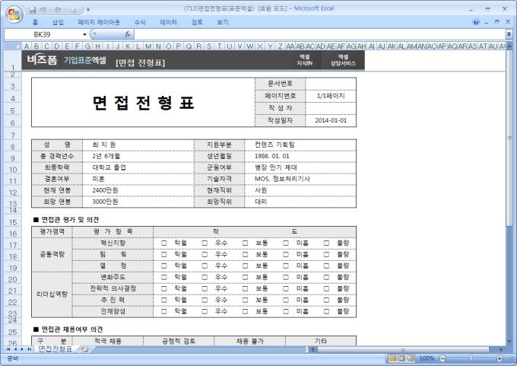
Task: Check 미흡 box in 변화주도 row
Action: click(286, 277)
